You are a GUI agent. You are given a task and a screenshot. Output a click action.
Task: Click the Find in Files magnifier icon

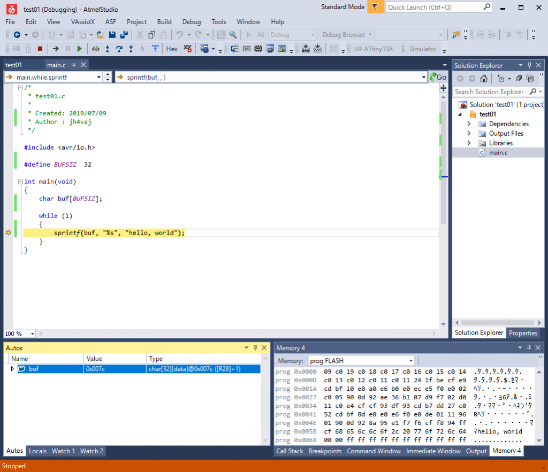(233, 35)
